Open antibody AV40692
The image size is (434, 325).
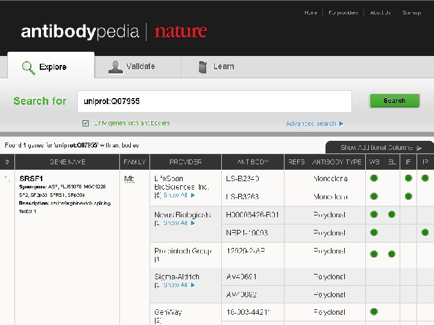pos(241,294)
